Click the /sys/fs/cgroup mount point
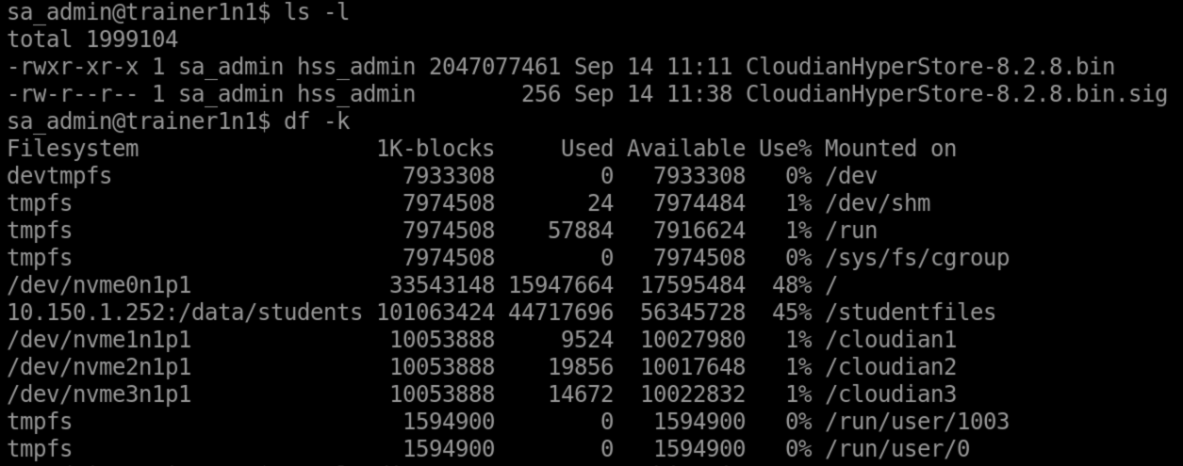This screenshot has width=1183, height=466. point(917,257)
